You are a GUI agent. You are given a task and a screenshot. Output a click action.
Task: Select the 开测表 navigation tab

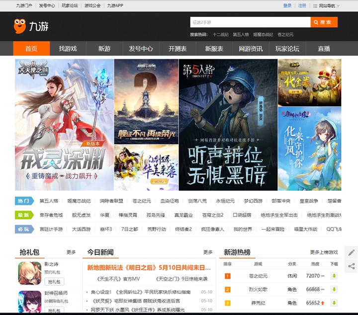[x=178, y=48]
